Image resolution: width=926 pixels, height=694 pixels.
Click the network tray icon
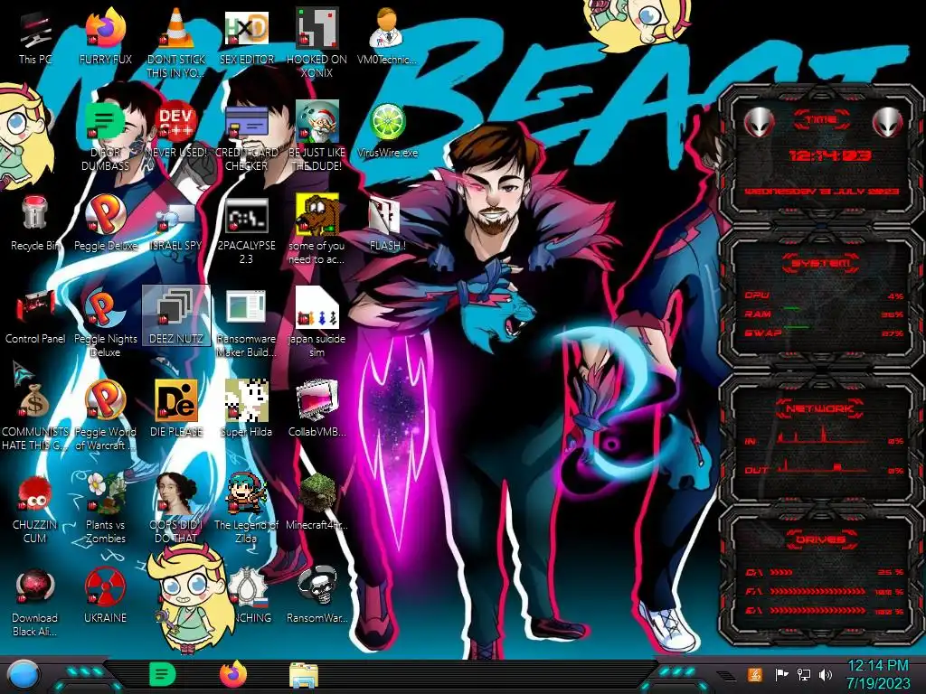[803, 674]
